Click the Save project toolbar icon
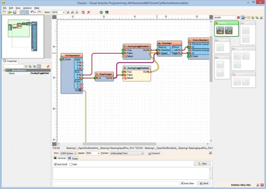Viewport: 266px width, 189px height. click(x=15, y=12)
